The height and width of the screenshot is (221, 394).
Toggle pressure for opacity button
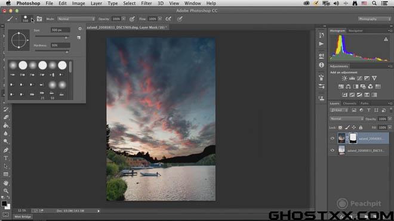point(132,19)
